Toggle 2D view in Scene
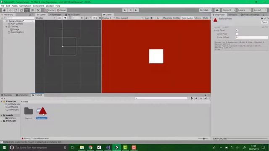 point(59,18)
